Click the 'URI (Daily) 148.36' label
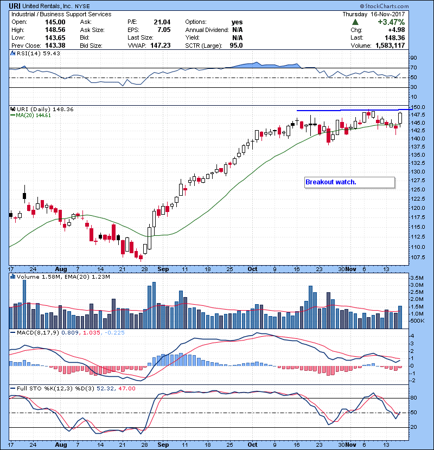 45,110
